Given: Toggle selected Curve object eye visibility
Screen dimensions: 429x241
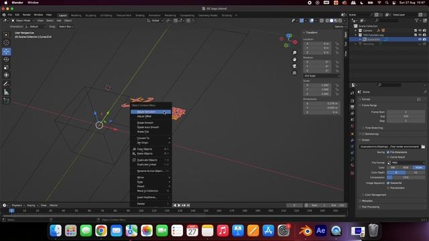Looking at the screenshot, I should (420, 39).
